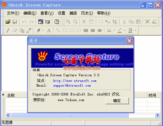
Task: Click the horizontal scrollbar thumb
Action: coord(70,115)
